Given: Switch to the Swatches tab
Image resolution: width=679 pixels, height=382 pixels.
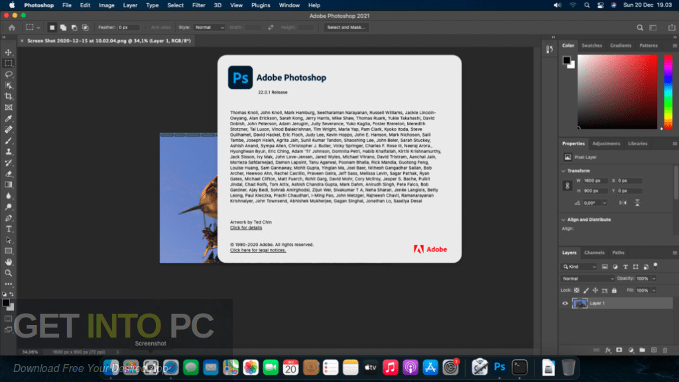Looking at the screenshot, I should point(591,46).
